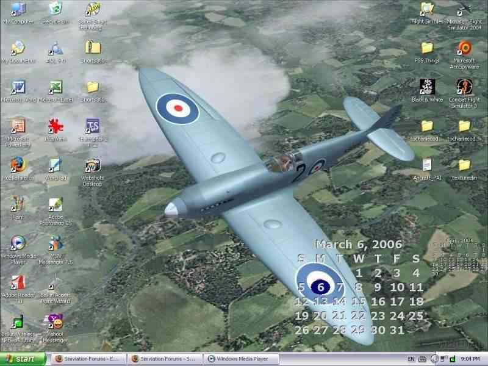The image size is (488, 366).
Task: Open the Yahoo! Messenger desktop icon
Action: (x=56, y=321)
